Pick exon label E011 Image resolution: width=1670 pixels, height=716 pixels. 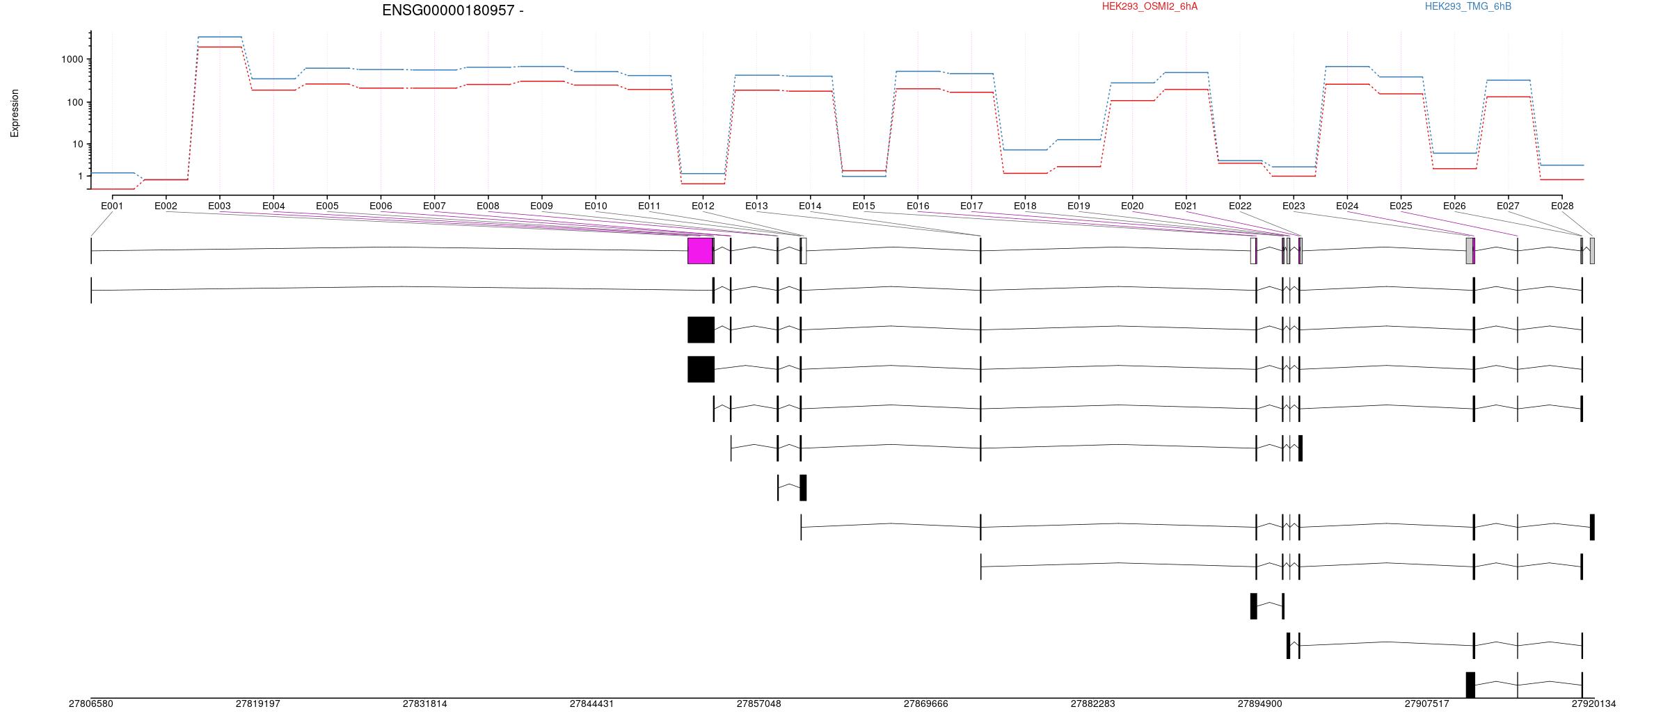pos(649,206)
